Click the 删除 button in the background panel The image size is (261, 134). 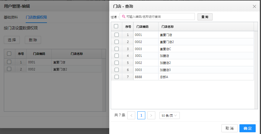point(33,40)
